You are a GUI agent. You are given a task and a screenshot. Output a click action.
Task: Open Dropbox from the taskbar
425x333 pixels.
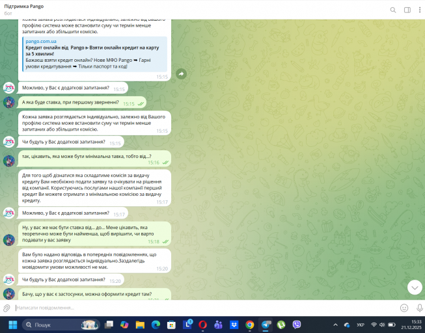point(234,325)
